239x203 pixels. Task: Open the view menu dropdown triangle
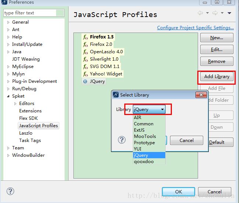pos(229,13)
